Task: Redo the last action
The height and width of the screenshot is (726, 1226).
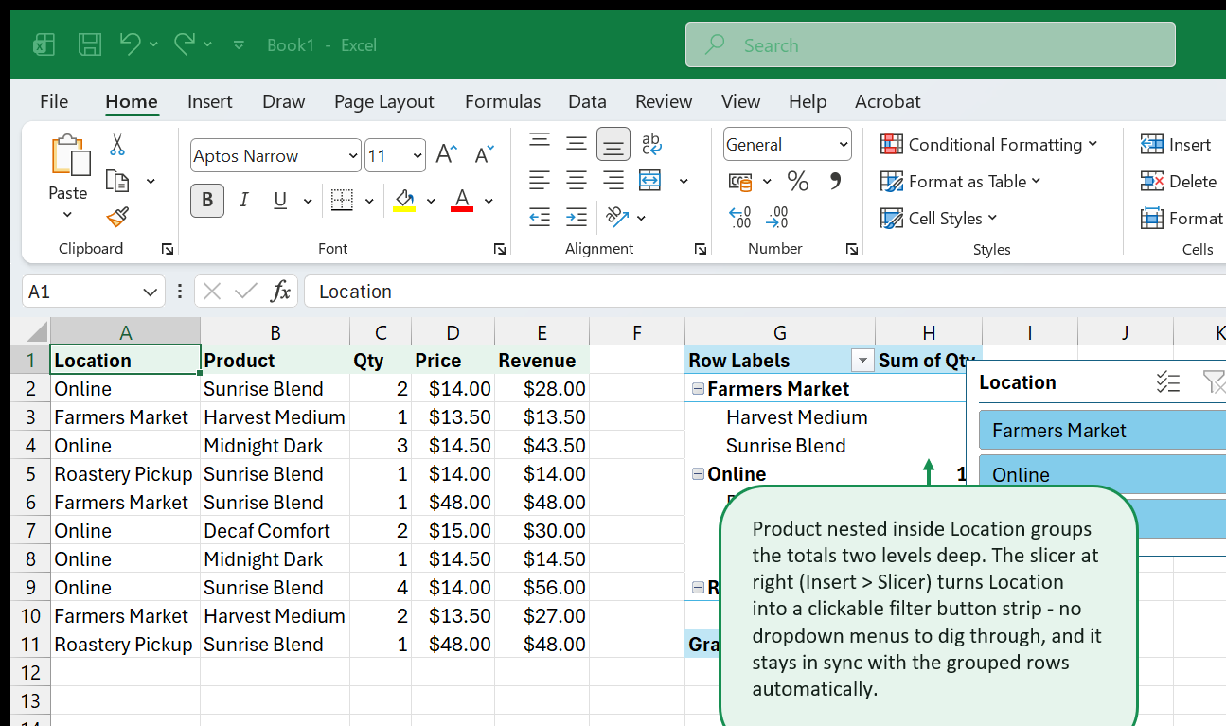Action: 185,44
